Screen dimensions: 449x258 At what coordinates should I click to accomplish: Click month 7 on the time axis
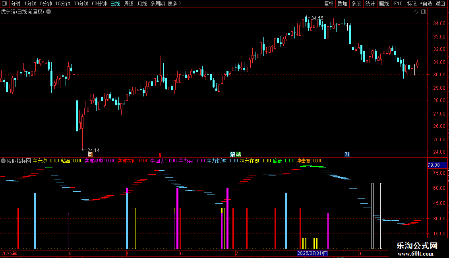click(x=237, y=253)
